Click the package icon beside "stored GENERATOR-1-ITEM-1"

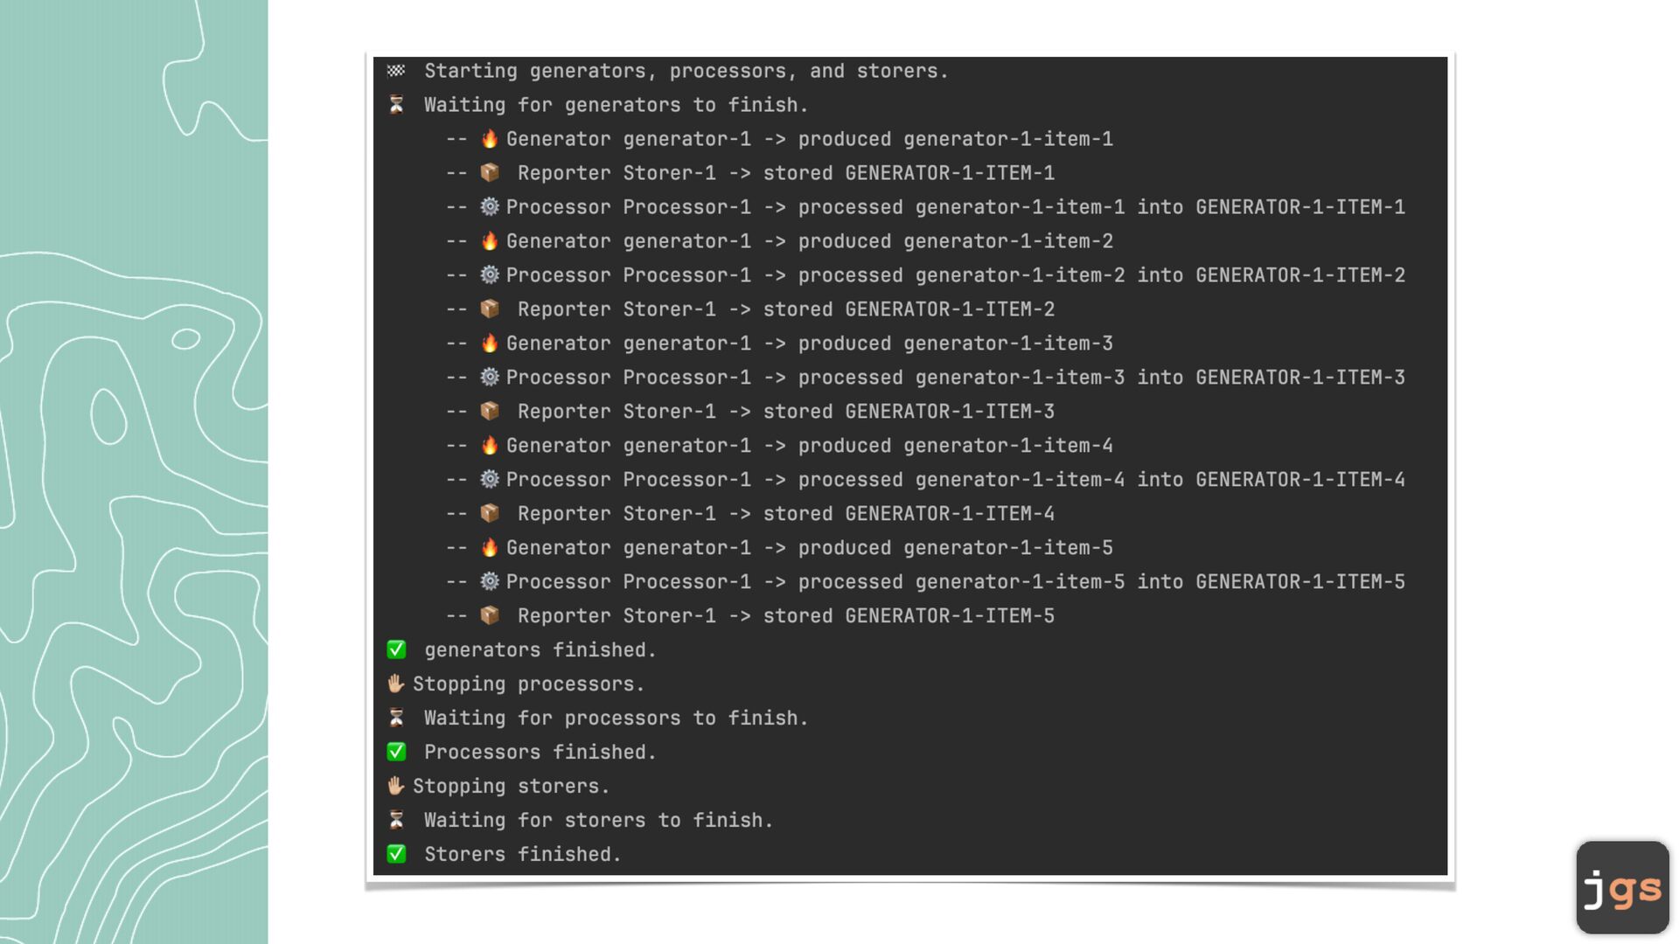tap(490, 173)
